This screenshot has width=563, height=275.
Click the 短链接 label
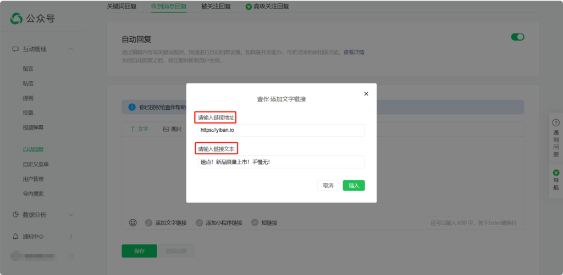[269, 223]
